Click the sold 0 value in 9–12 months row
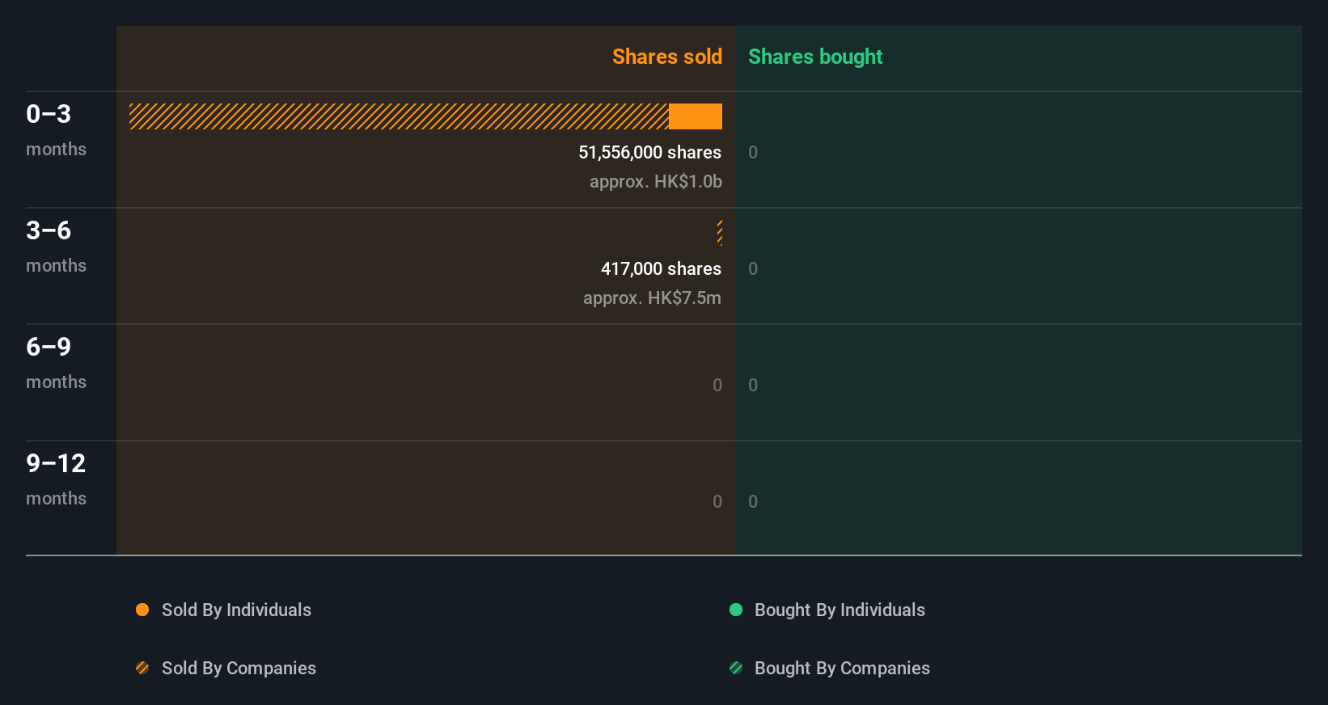The image size is (1328, 705). point(717,502)
